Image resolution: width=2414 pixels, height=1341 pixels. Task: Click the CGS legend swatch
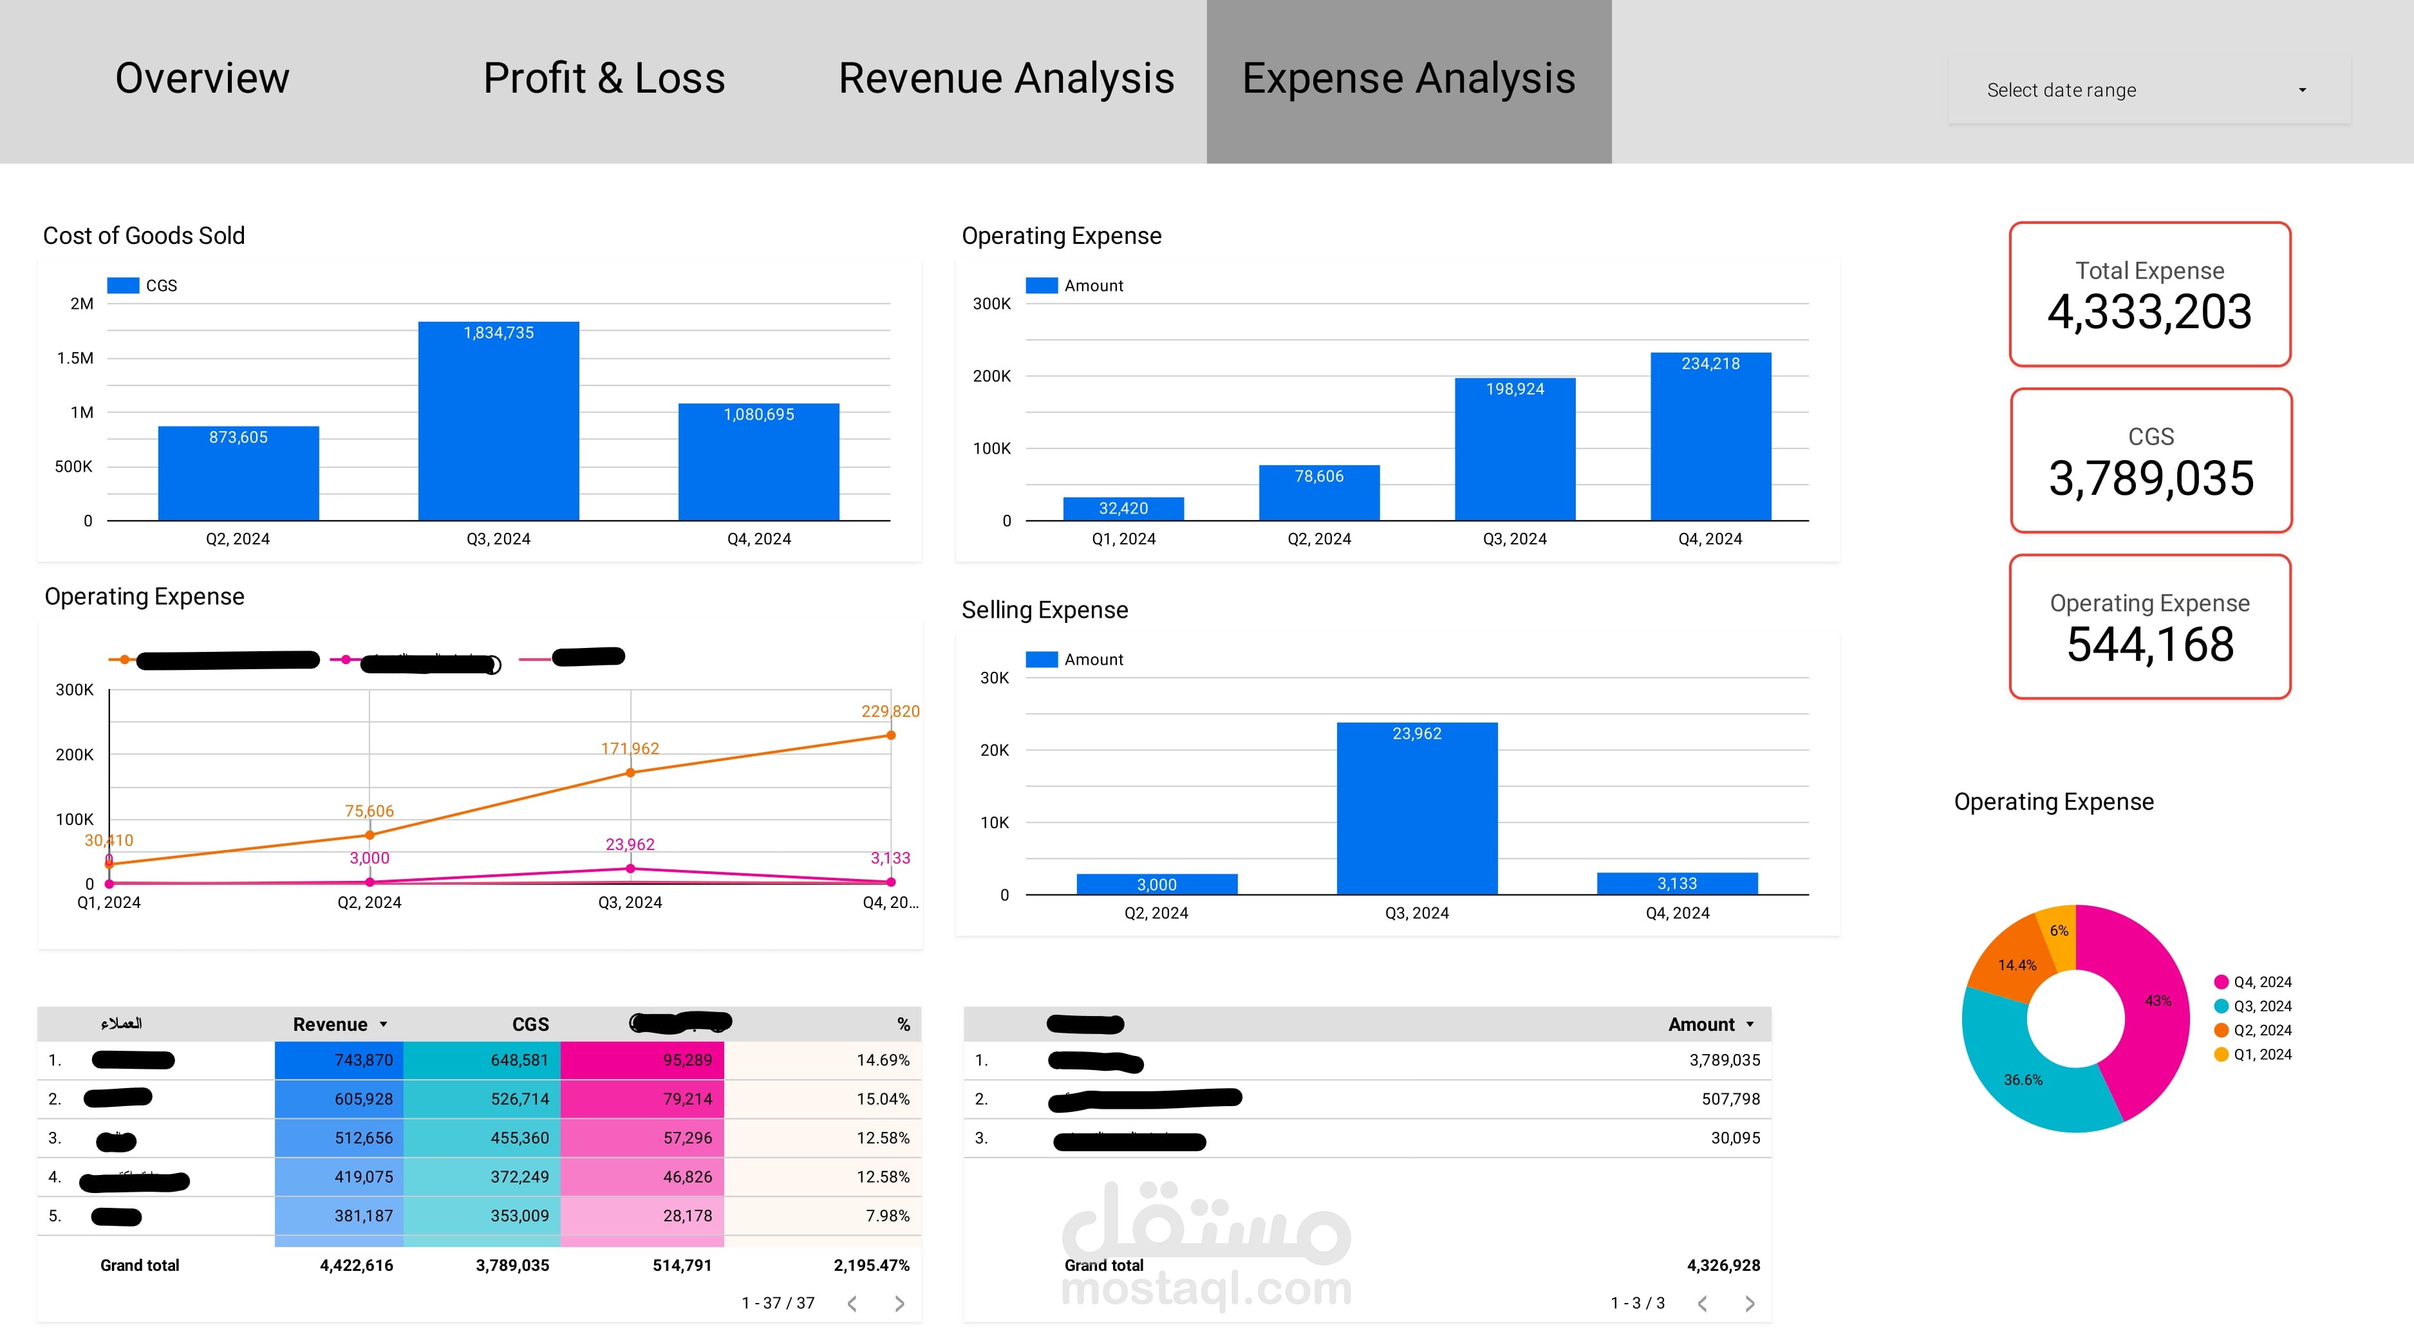(x=123, y=286)
